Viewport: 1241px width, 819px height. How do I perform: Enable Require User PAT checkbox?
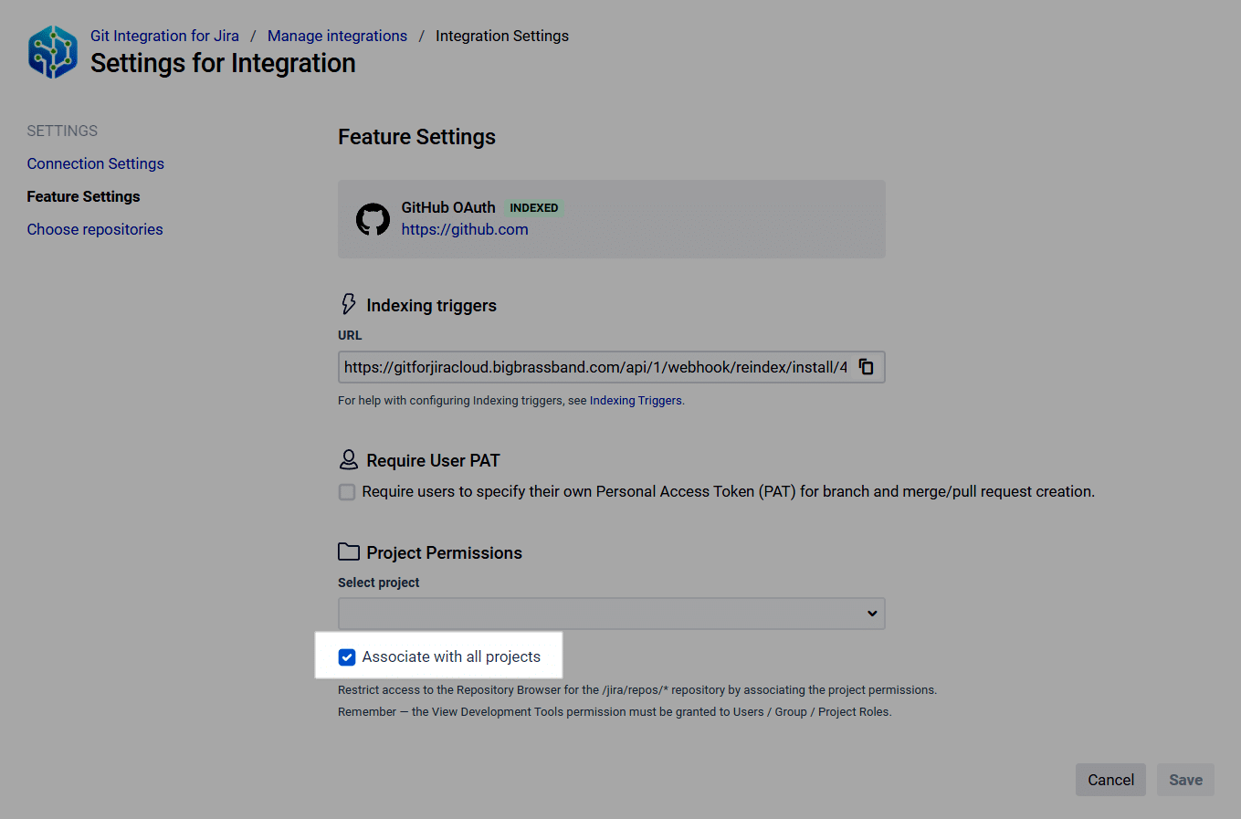pos(347,492)
